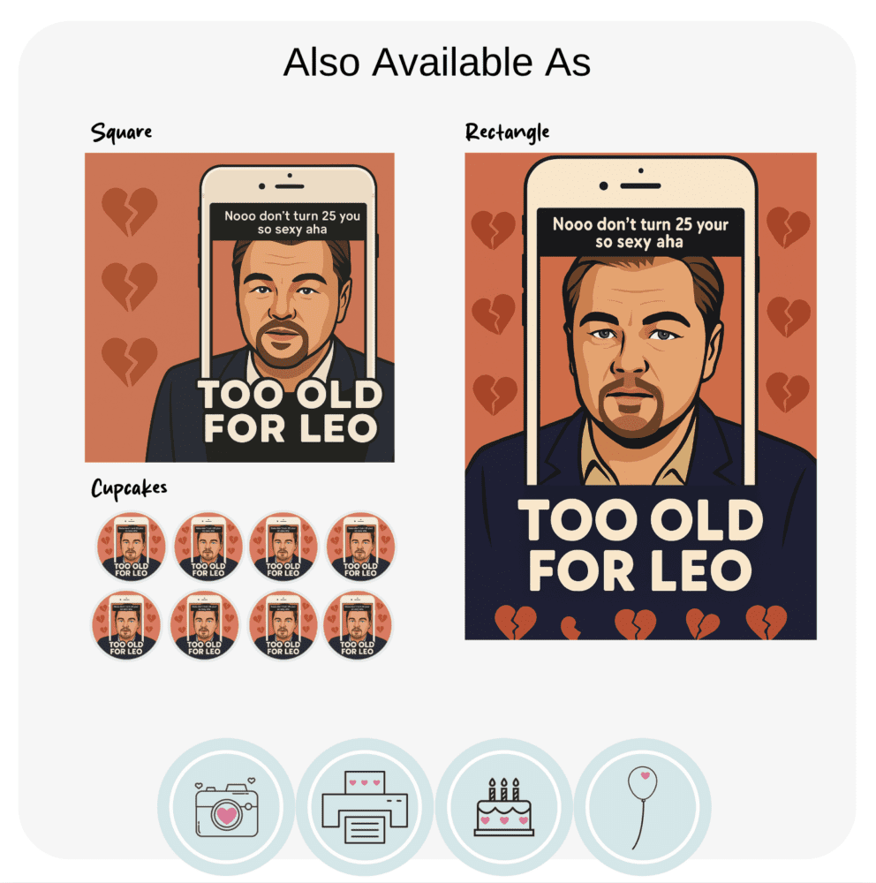Click the Also Available As heading
This screenshot has width=876, height=883.
click(x=437, y=62)
